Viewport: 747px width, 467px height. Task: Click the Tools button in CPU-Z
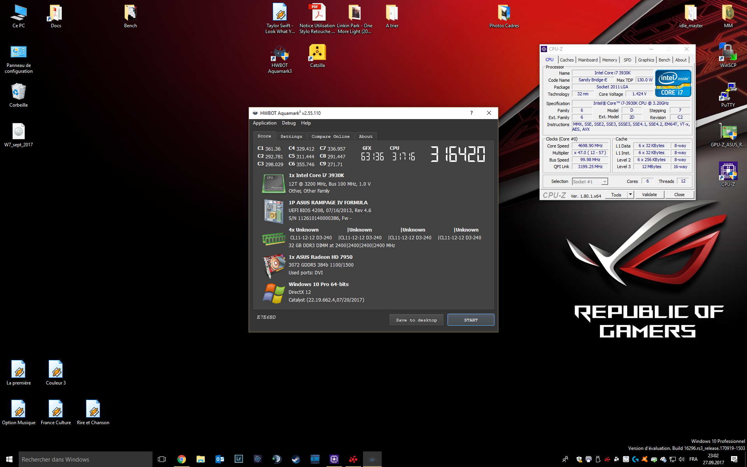pos(616,195)
